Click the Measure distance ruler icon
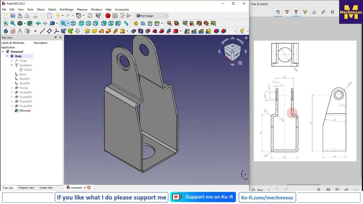 (x=126, y=23)
